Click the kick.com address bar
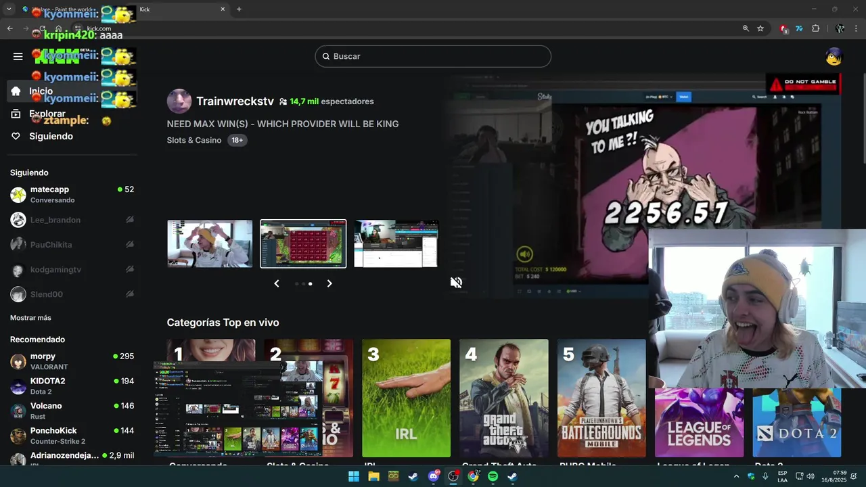The width and height of the screenshot is (866, 487). 406,28
